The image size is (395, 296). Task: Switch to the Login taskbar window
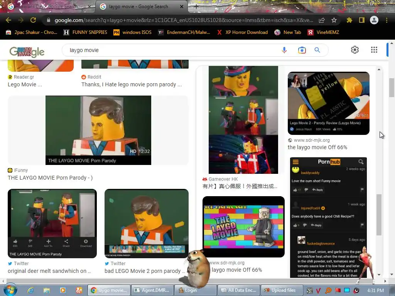tap(196, 290)
